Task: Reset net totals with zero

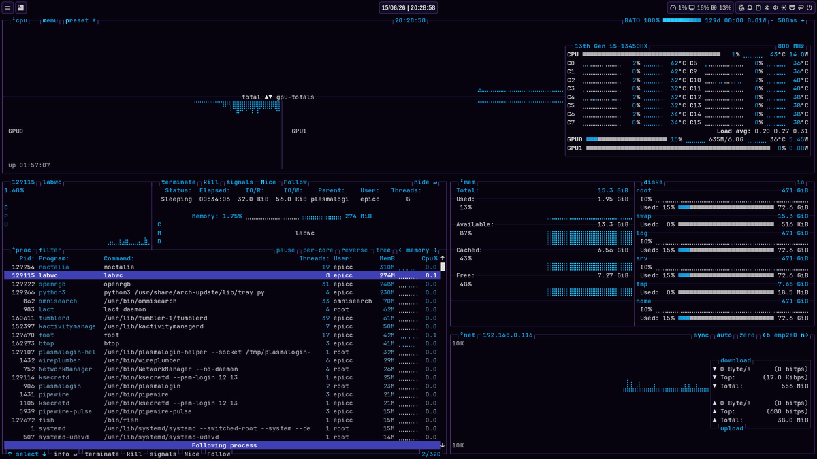Action: 747,335
